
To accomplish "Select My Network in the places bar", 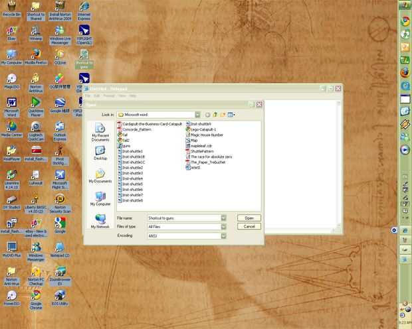I will click(x=100, y=221).
